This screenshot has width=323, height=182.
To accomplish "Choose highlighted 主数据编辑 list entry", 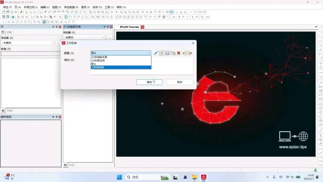I will tap(121, 67).
